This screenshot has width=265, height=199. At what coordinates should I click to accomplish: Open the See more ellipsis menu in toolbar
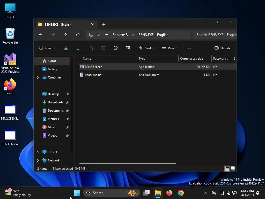[x=189, y=48]
